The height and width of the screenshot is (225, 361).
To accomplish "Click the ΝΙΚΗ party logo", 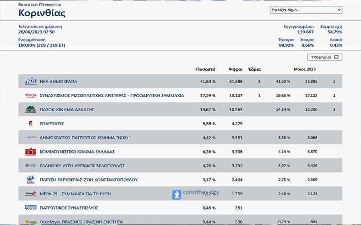I will pos(31,138).
